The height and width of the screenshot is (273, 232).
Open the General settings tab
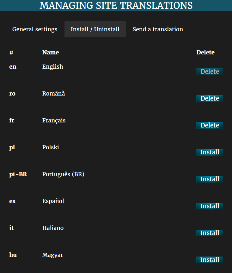[x=35, y=29]
